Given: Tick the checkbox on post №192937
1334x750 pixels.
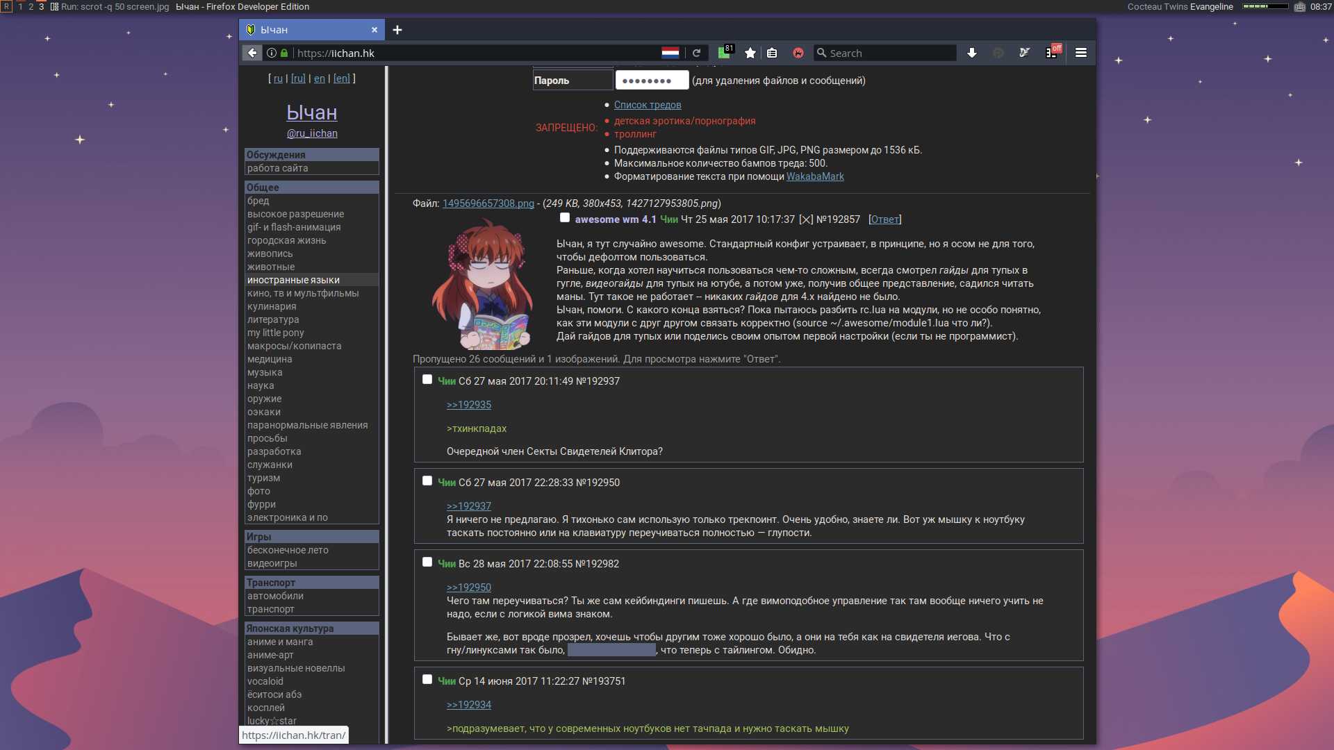Looking at the screenshot, I should coord(427,379).
